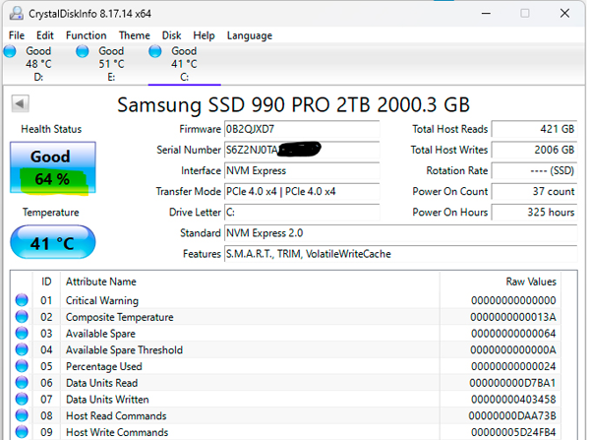Click the CrystalDiskInfo app icon in title bar
The height and width of the screenshot is (440, 590).
[16, 14]
